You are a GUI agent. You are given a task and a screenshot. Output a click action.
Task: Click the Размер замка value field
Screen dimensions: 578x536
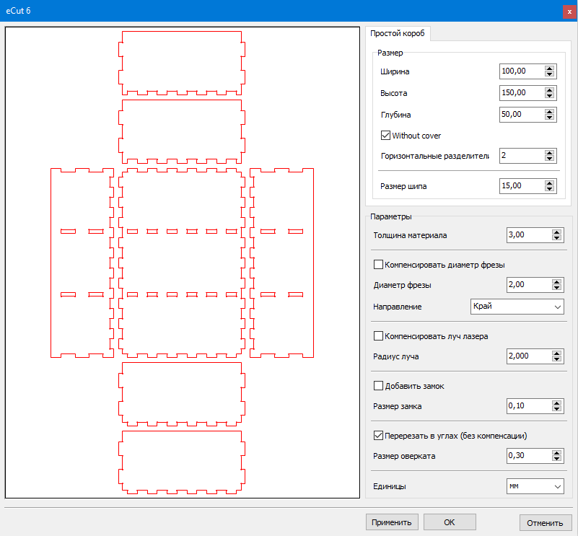pos(529,406)
